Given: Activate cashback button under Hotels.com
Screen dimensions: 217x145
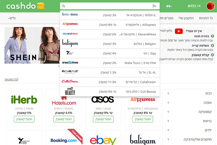Looking at the screenshot, I should (x=64, y=119).
